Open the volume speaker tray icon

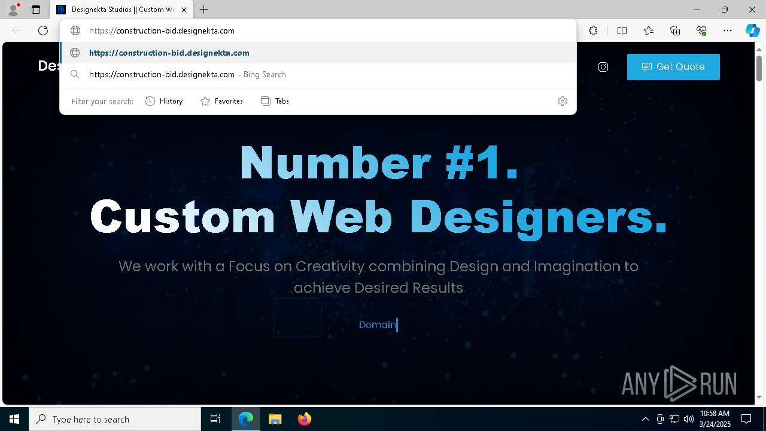[x=688, y=419]
